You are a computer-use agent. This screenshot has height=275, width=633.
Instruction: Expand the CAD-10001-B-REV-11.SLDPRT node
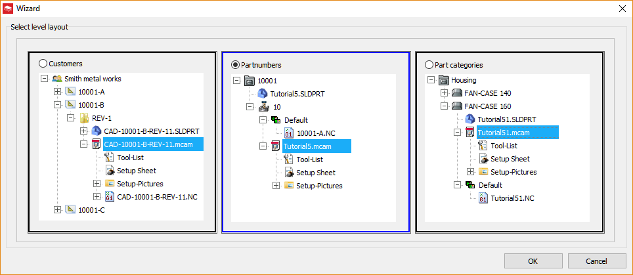[83, 131]
